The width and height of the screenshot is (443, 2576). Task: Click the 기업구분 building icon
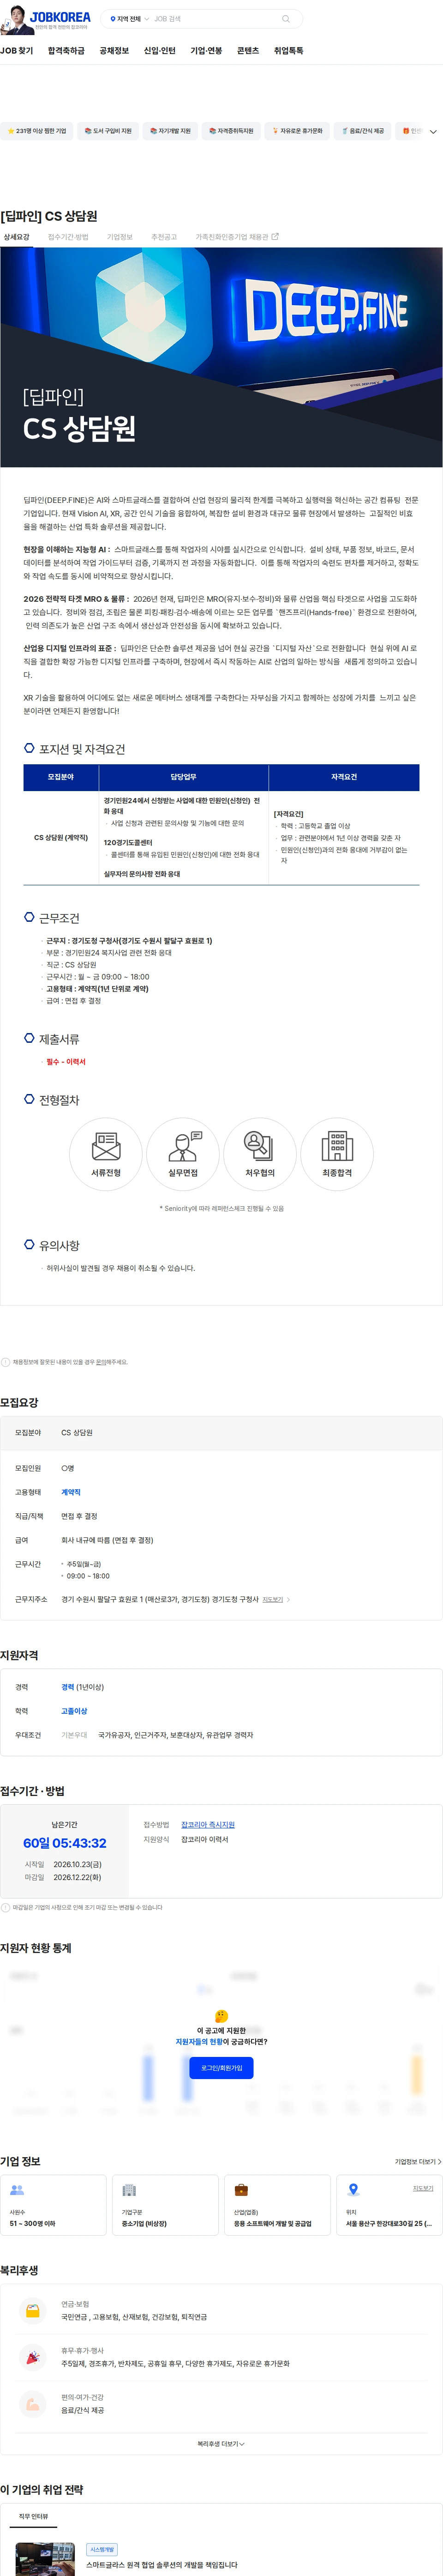[129, 2190]
